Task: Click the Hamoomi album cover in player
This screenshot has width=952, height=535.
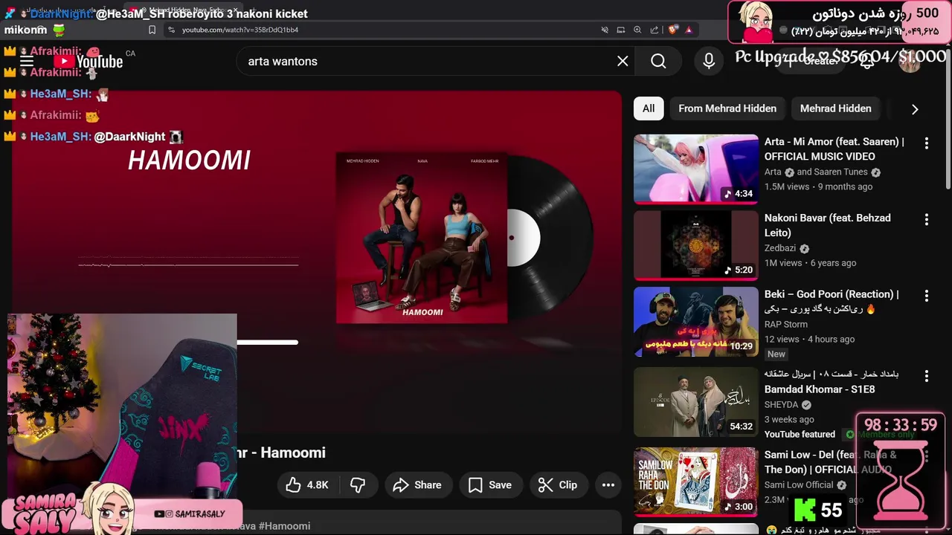Action: [x=422, y=238]
